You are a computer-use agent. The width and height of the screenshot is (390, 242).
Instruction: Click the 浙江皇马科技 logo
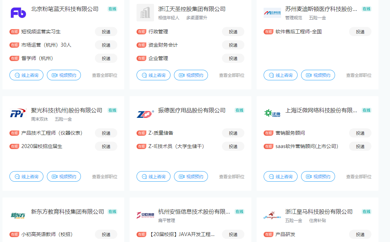click(272, 215)
